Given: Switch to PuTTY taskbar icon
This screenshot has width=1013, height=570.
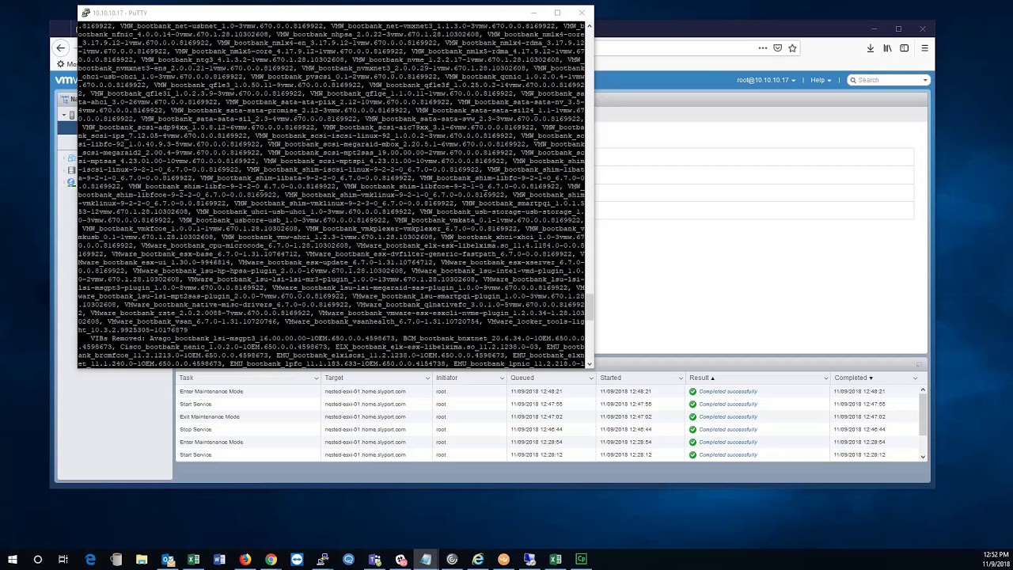Looking at the screenshot, I should click(x=323, y=560).
